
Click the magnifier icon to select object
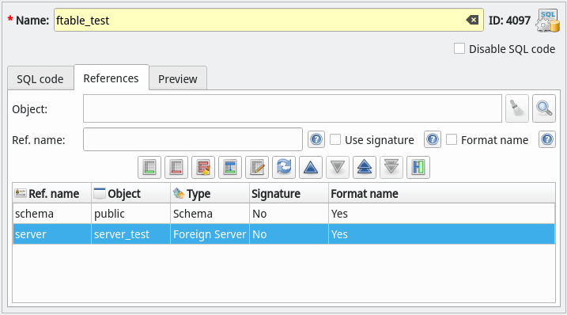pyautogui.click(x=544, y=108)
